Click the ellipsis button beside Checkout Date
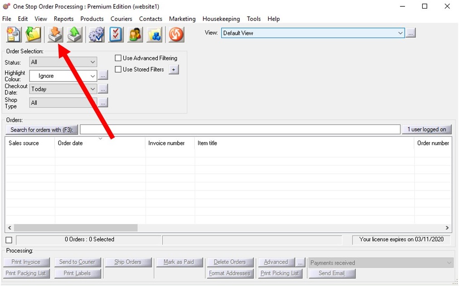This screenshot has height=286, width=459. 103,89
